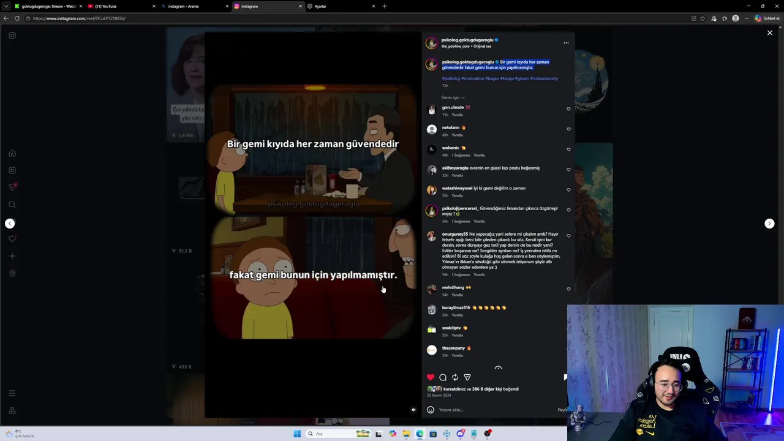Open the_positive_core original audio link
The height and width of the screenshot is (441, 784).
(466, 46)
